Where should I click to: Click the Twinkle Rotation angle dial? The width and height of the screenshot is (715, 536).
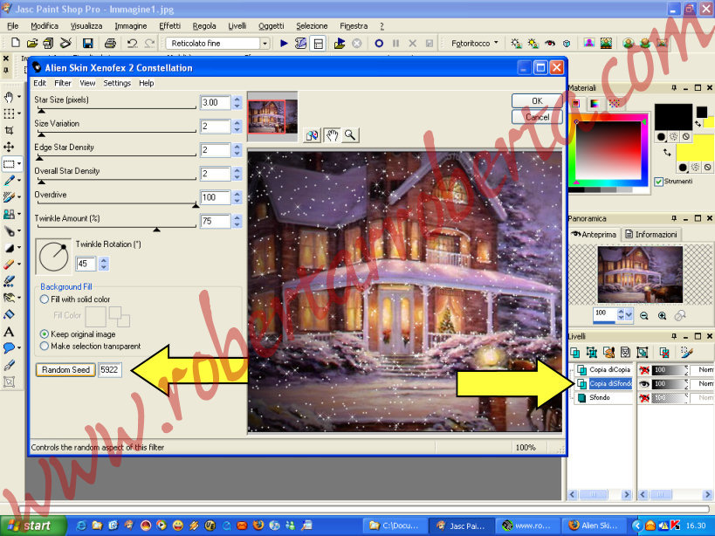(x=53, y=256)
